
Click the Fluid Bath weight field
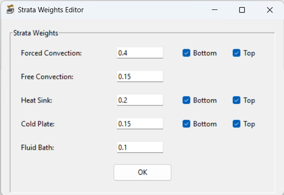[x=140, y=147]
